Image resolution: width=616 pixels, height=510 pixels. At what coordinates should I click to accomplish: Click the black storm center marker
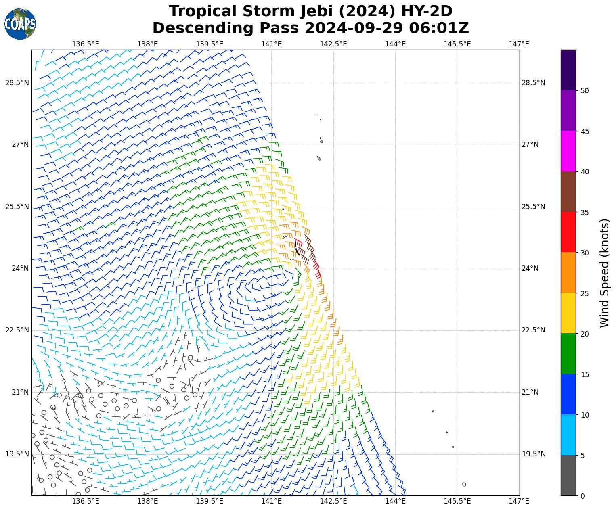tap(297, 247)
